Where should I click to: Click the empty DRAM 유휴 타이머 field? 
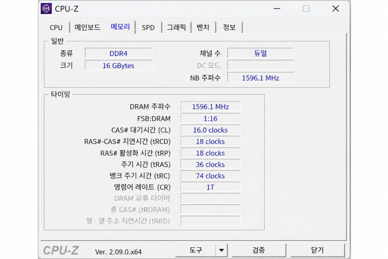click(210, 198)
